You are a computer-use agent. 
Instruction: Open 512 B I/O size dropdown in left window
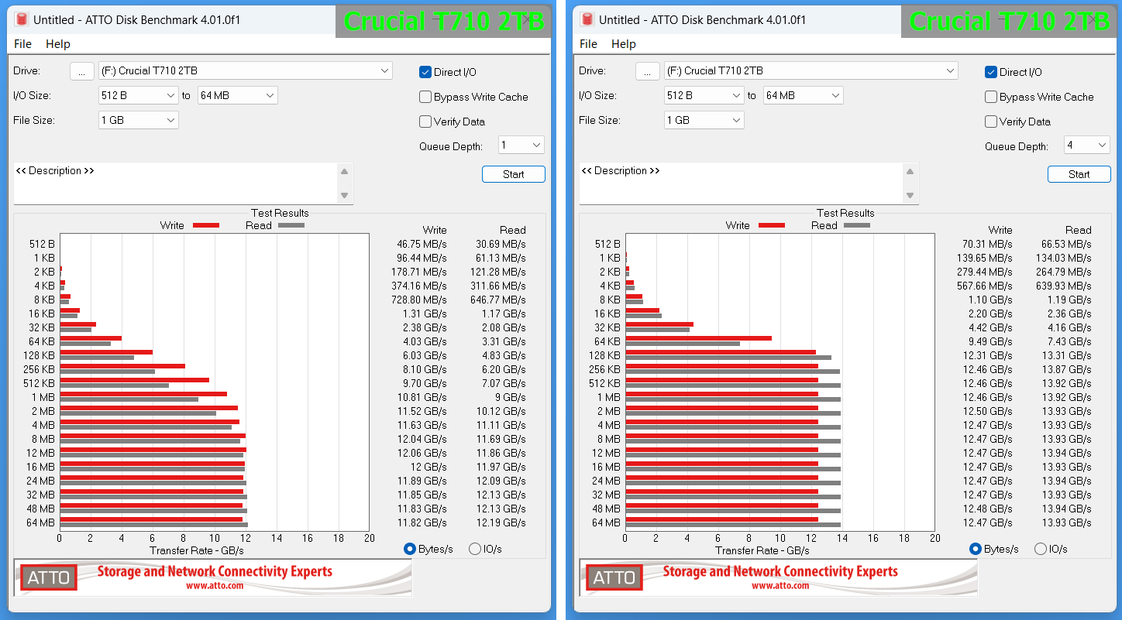pos(139,95)
